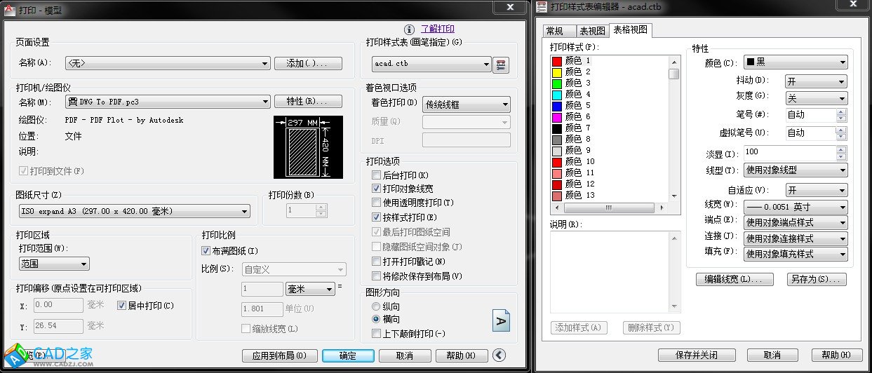Viewport: 872px width, 373px height.
Task: Click the collapse arrow icon next to 帮助
Action: click(x=499, y=355)
